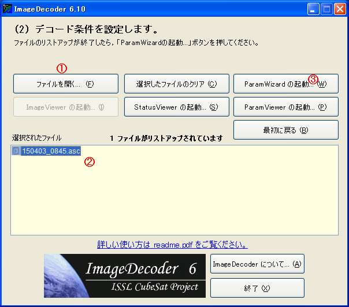Minimize the ImageDecoder window
This screenshot has width=349, height=307.
(x=313, y=9)
